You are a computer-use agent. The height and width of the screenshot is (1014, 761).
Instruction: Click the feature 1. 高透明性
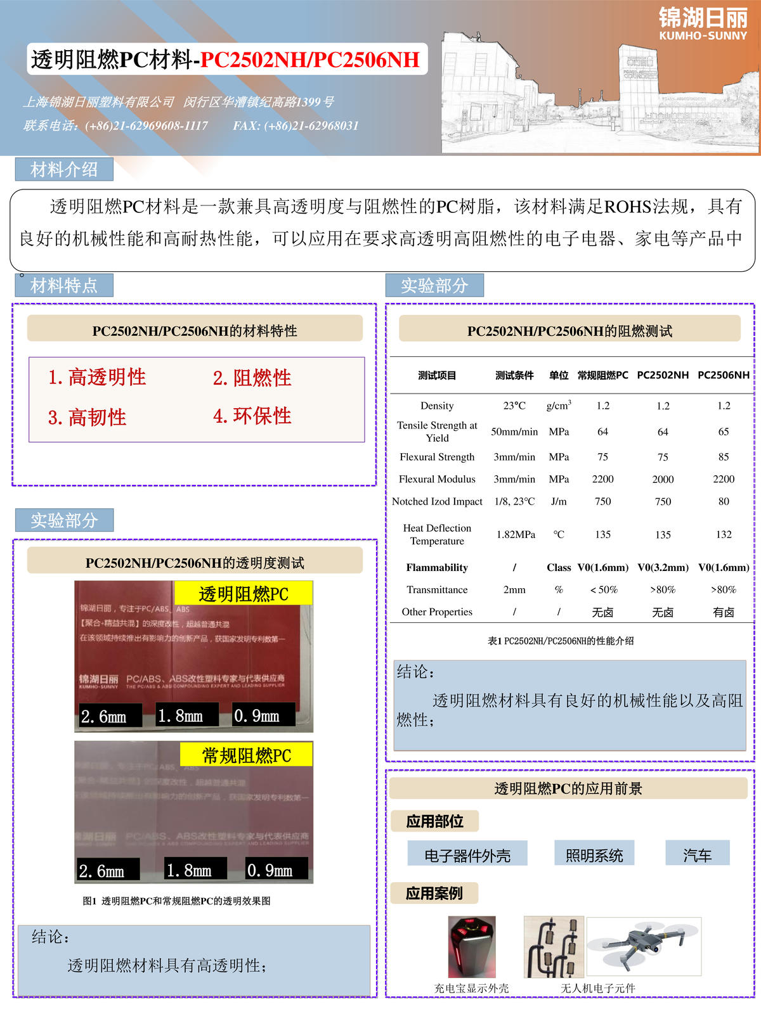(x=97, y=377)
